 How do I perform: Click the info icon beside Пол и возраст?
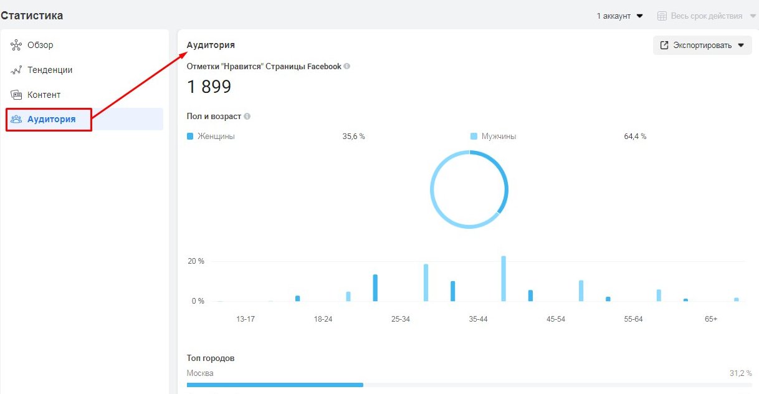248,116
